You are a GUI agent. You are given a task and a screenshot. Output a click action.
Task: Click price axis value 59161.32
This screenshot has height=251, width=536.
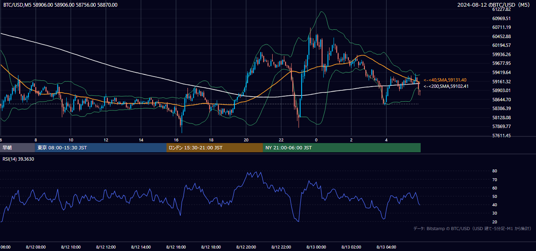[x=501, y=82]
